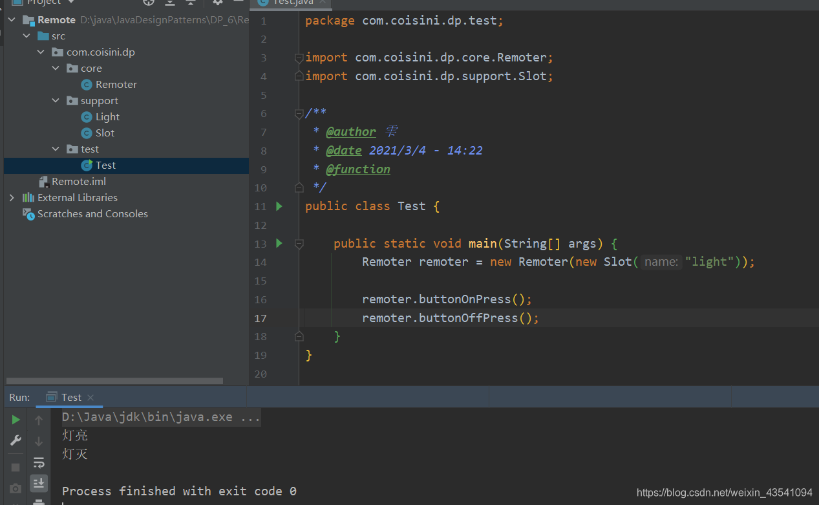The width and height of the screenshot is (819, 505).
Task: Fold the main method at line 13
Action: [x=299, y=244]
